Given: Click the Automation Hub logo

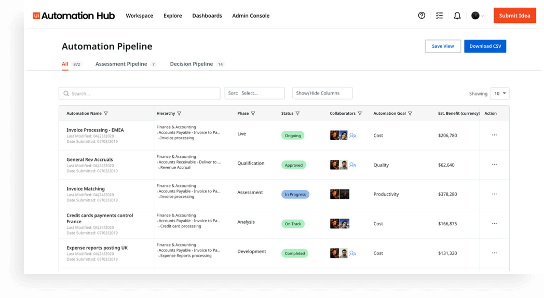Looking at the screenshot, I should [x=74, y=16].
